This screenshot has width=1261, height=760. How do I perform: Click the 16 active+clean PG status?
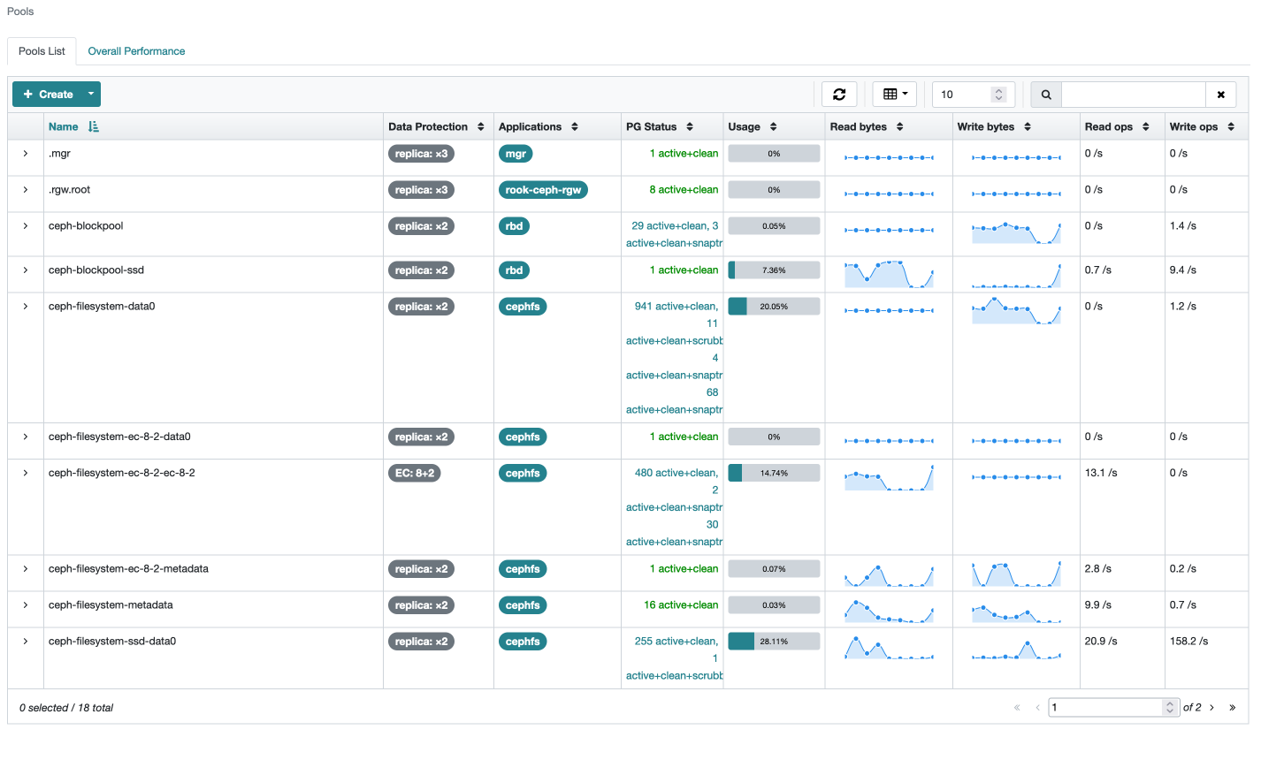[x=681, y=605]
